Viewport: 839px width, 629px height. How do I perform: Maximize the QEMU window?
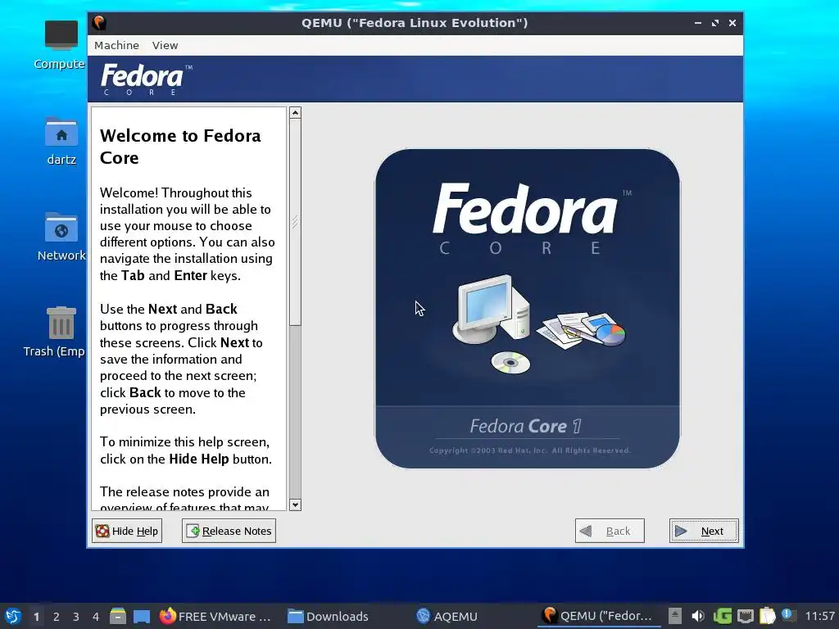point(714,23)
